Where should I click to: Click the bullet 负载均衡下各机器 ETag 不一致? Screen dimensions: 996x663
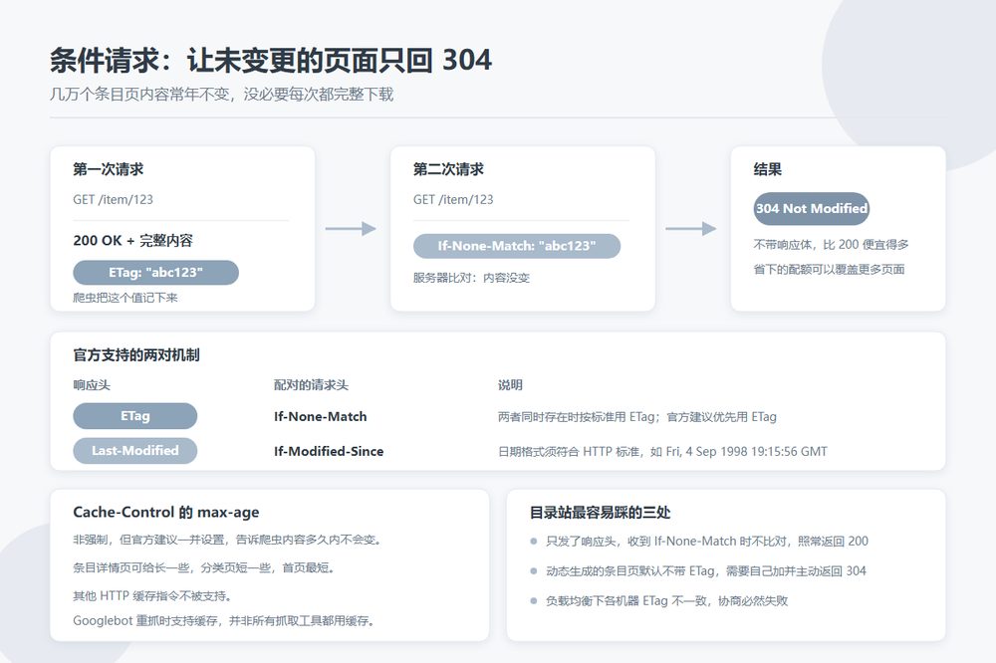pos(667,600)
